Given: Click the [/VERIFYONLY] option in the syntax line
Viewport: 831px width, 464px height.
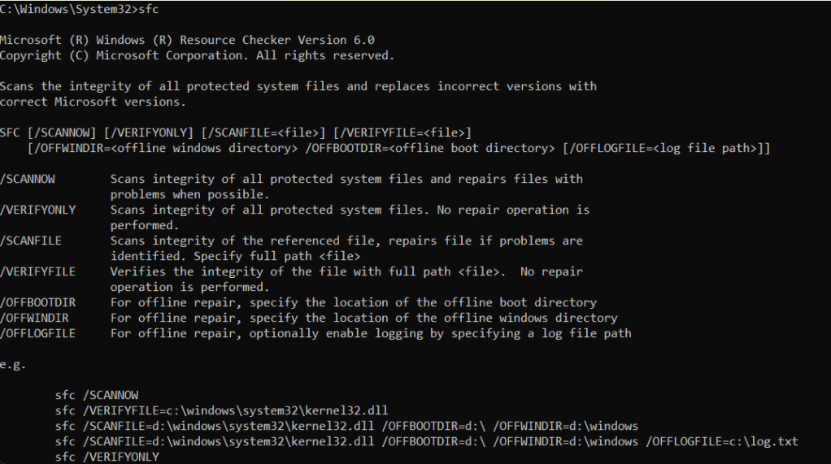Looking at the screenshot, I should tap(145, 132).
